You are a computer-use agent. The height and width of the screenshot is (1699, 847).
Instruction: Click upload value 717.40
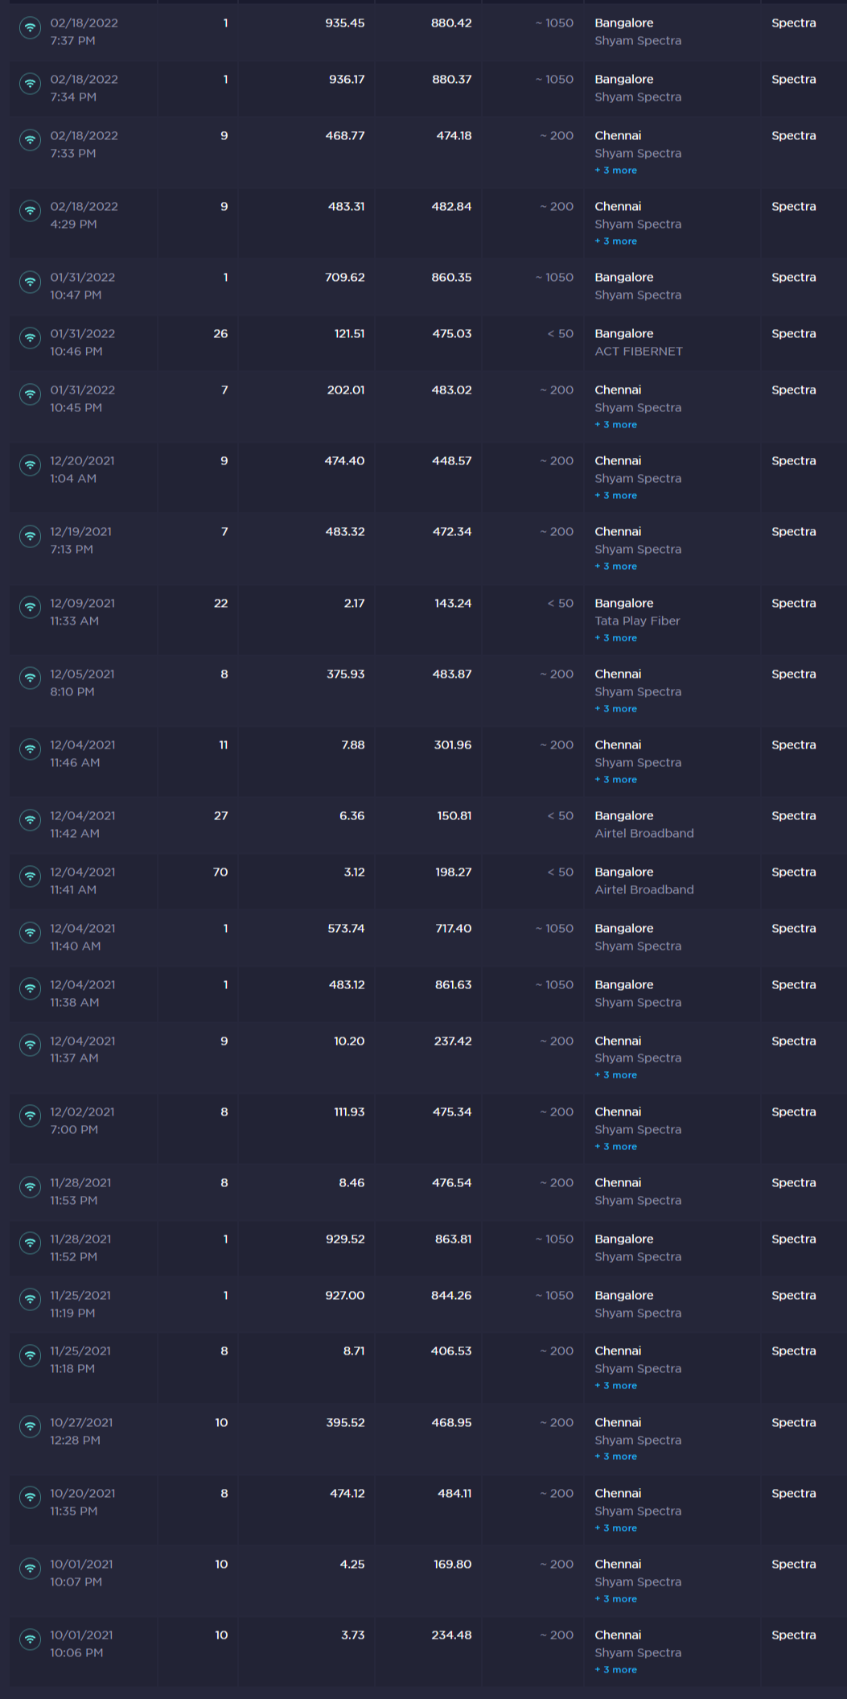[454, 929]
